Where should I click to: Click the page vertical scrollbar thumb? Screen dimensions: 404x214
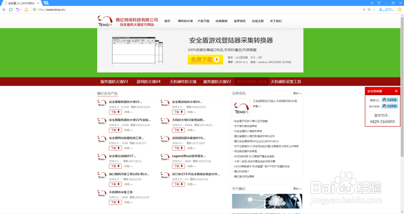(402, 86)
